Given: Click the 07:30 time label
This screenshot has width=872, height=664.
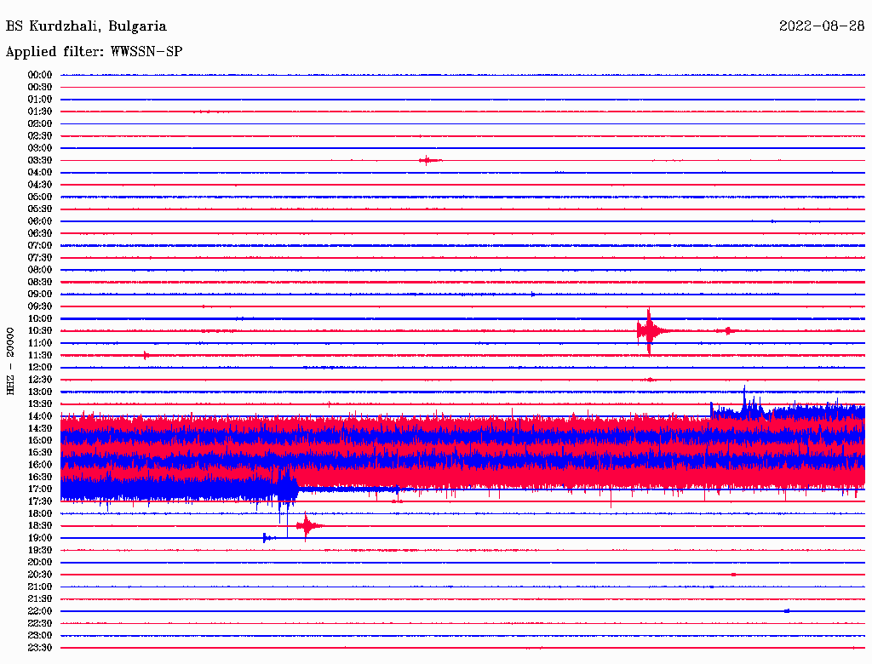Looking at the screenshot, I should 40,257.
